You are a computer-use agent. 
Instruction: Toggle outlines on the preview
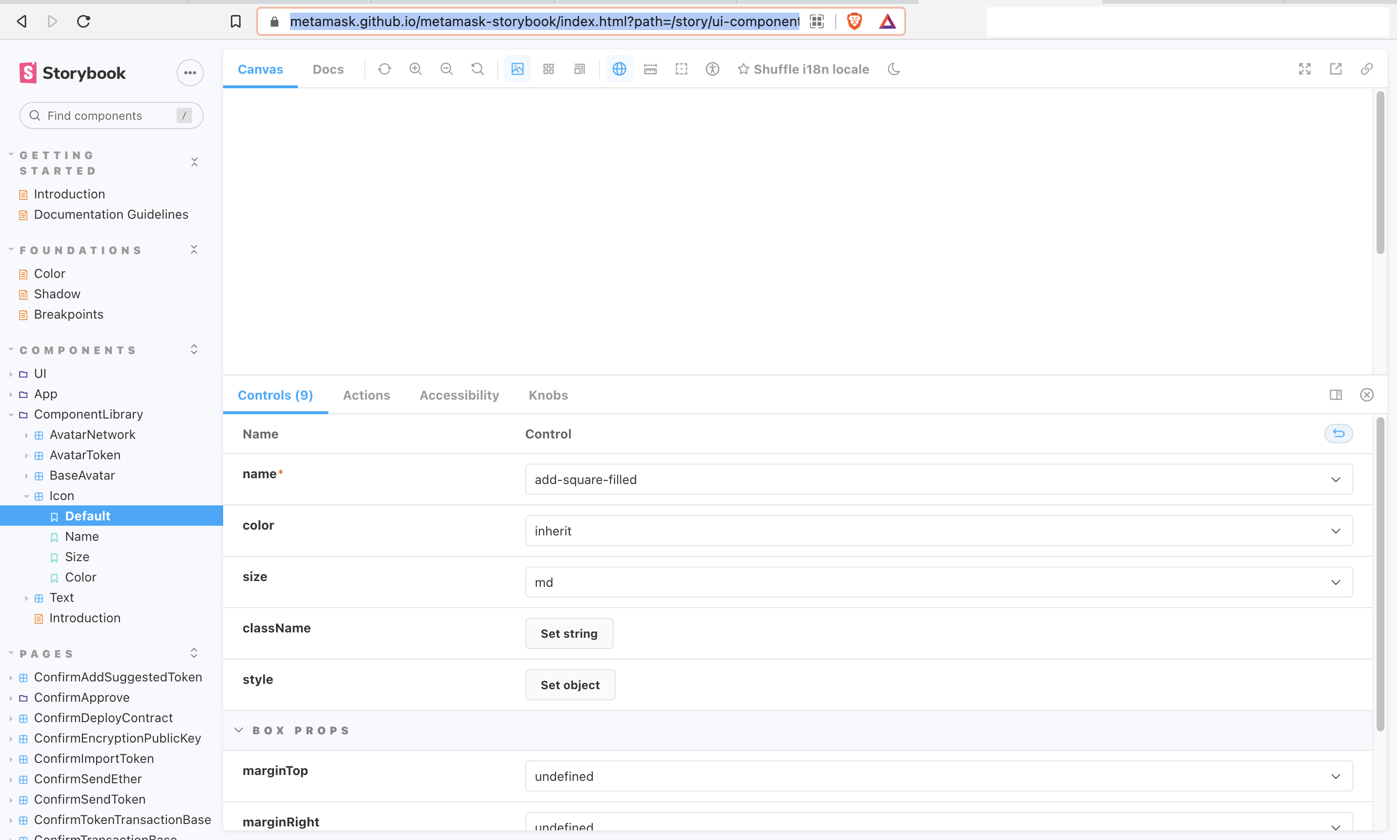(x=681, y=68)
